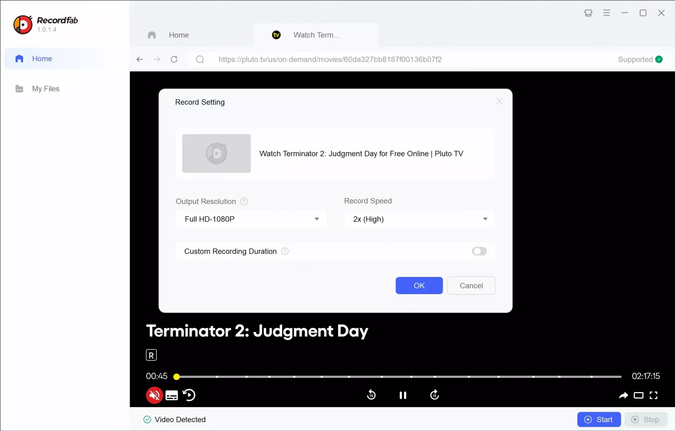675x431 pixels.
Task: Switch to the Home browser tab
Action: 192,35
